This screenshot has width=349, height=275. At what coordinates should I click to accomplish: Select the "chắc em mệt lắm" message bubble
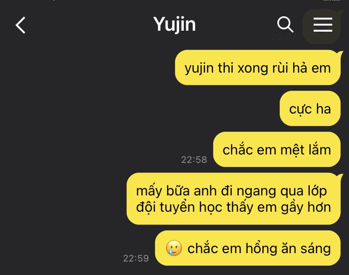(x=277, y=149)
